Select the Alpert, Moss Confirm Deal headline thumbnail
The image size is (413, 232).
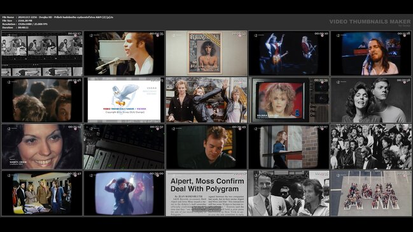coord(206,193)
